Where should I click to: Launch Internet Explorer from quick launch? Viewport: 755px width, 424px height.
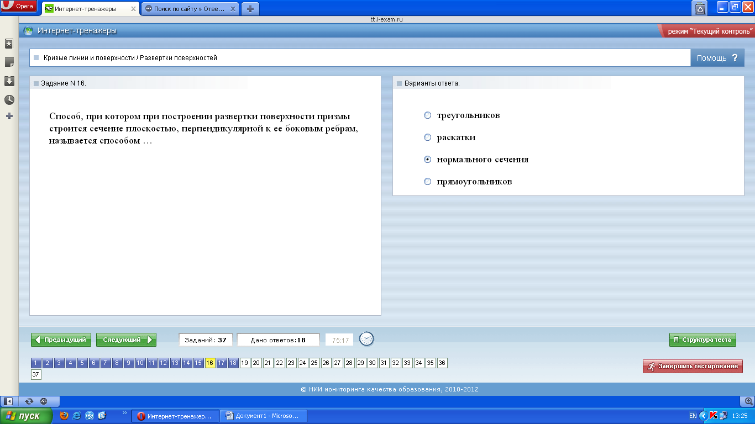[x=77, y=416]
